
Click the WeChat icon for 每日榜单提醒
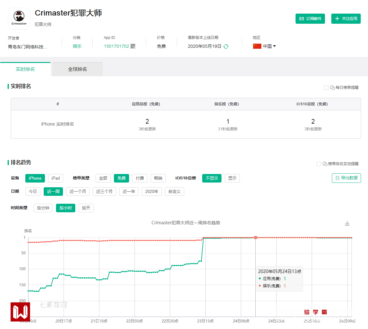pyautogui.click(x=332, y=88)
